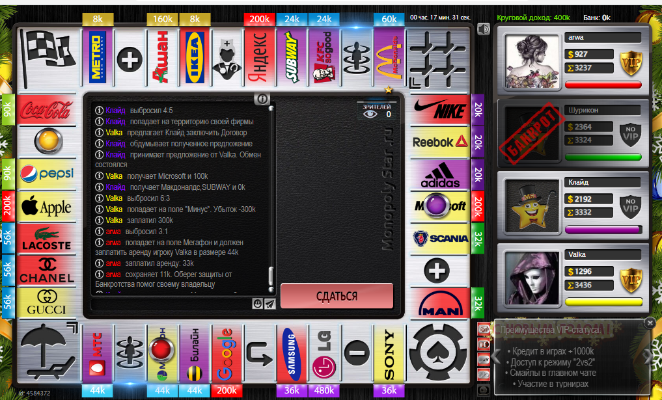Select the Lacoste board cell

pyautogui.click(x=46, y=239)
